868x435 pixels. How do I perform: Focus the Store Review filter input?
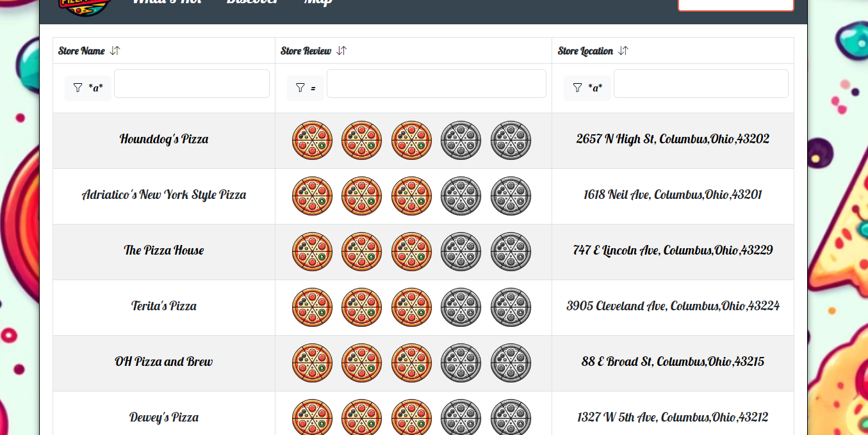(x=436, y=84)
